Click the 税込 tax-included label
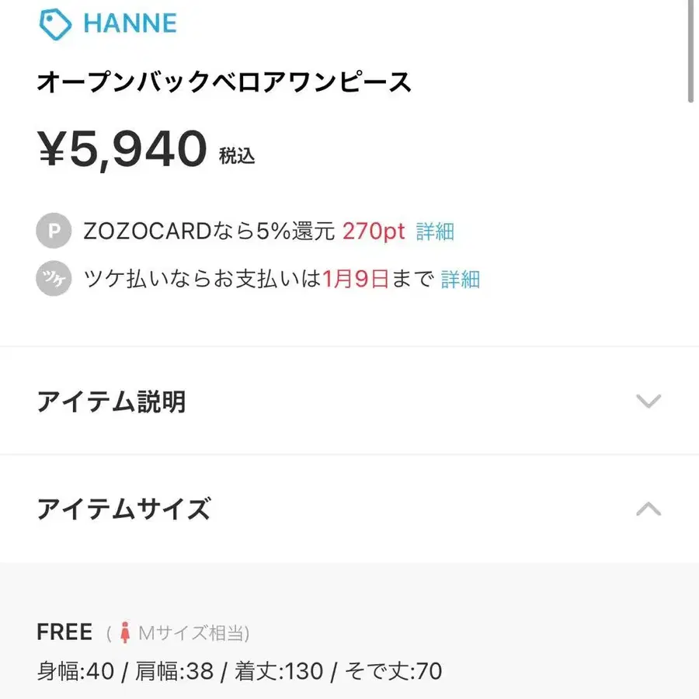 point(238,155)
